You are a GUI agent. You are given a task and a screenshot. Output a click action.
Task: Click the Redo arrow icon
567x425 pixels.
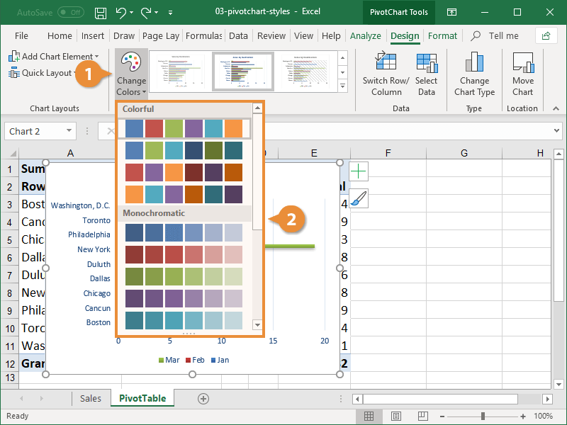click(146, 13)
